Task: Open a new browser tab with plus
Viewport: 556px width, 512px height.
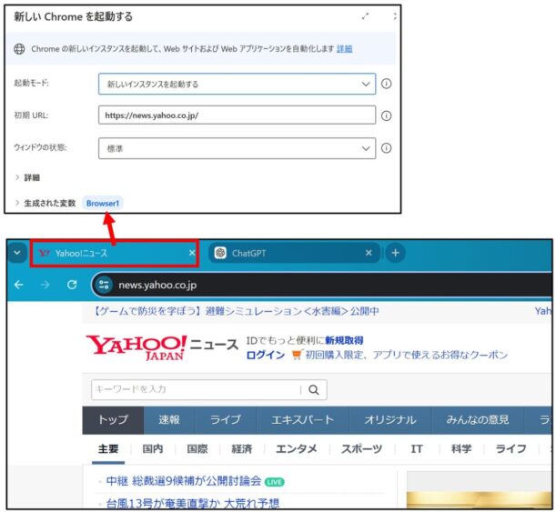Action: [x=395, y=253]
